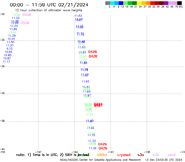Select the wave height value '11.50'
The image size is (185, 162).
click(10, 42)
